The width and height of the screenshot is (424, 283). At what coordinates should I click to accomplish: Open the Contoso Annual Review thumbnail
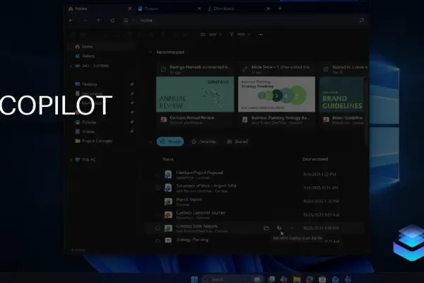195,94
